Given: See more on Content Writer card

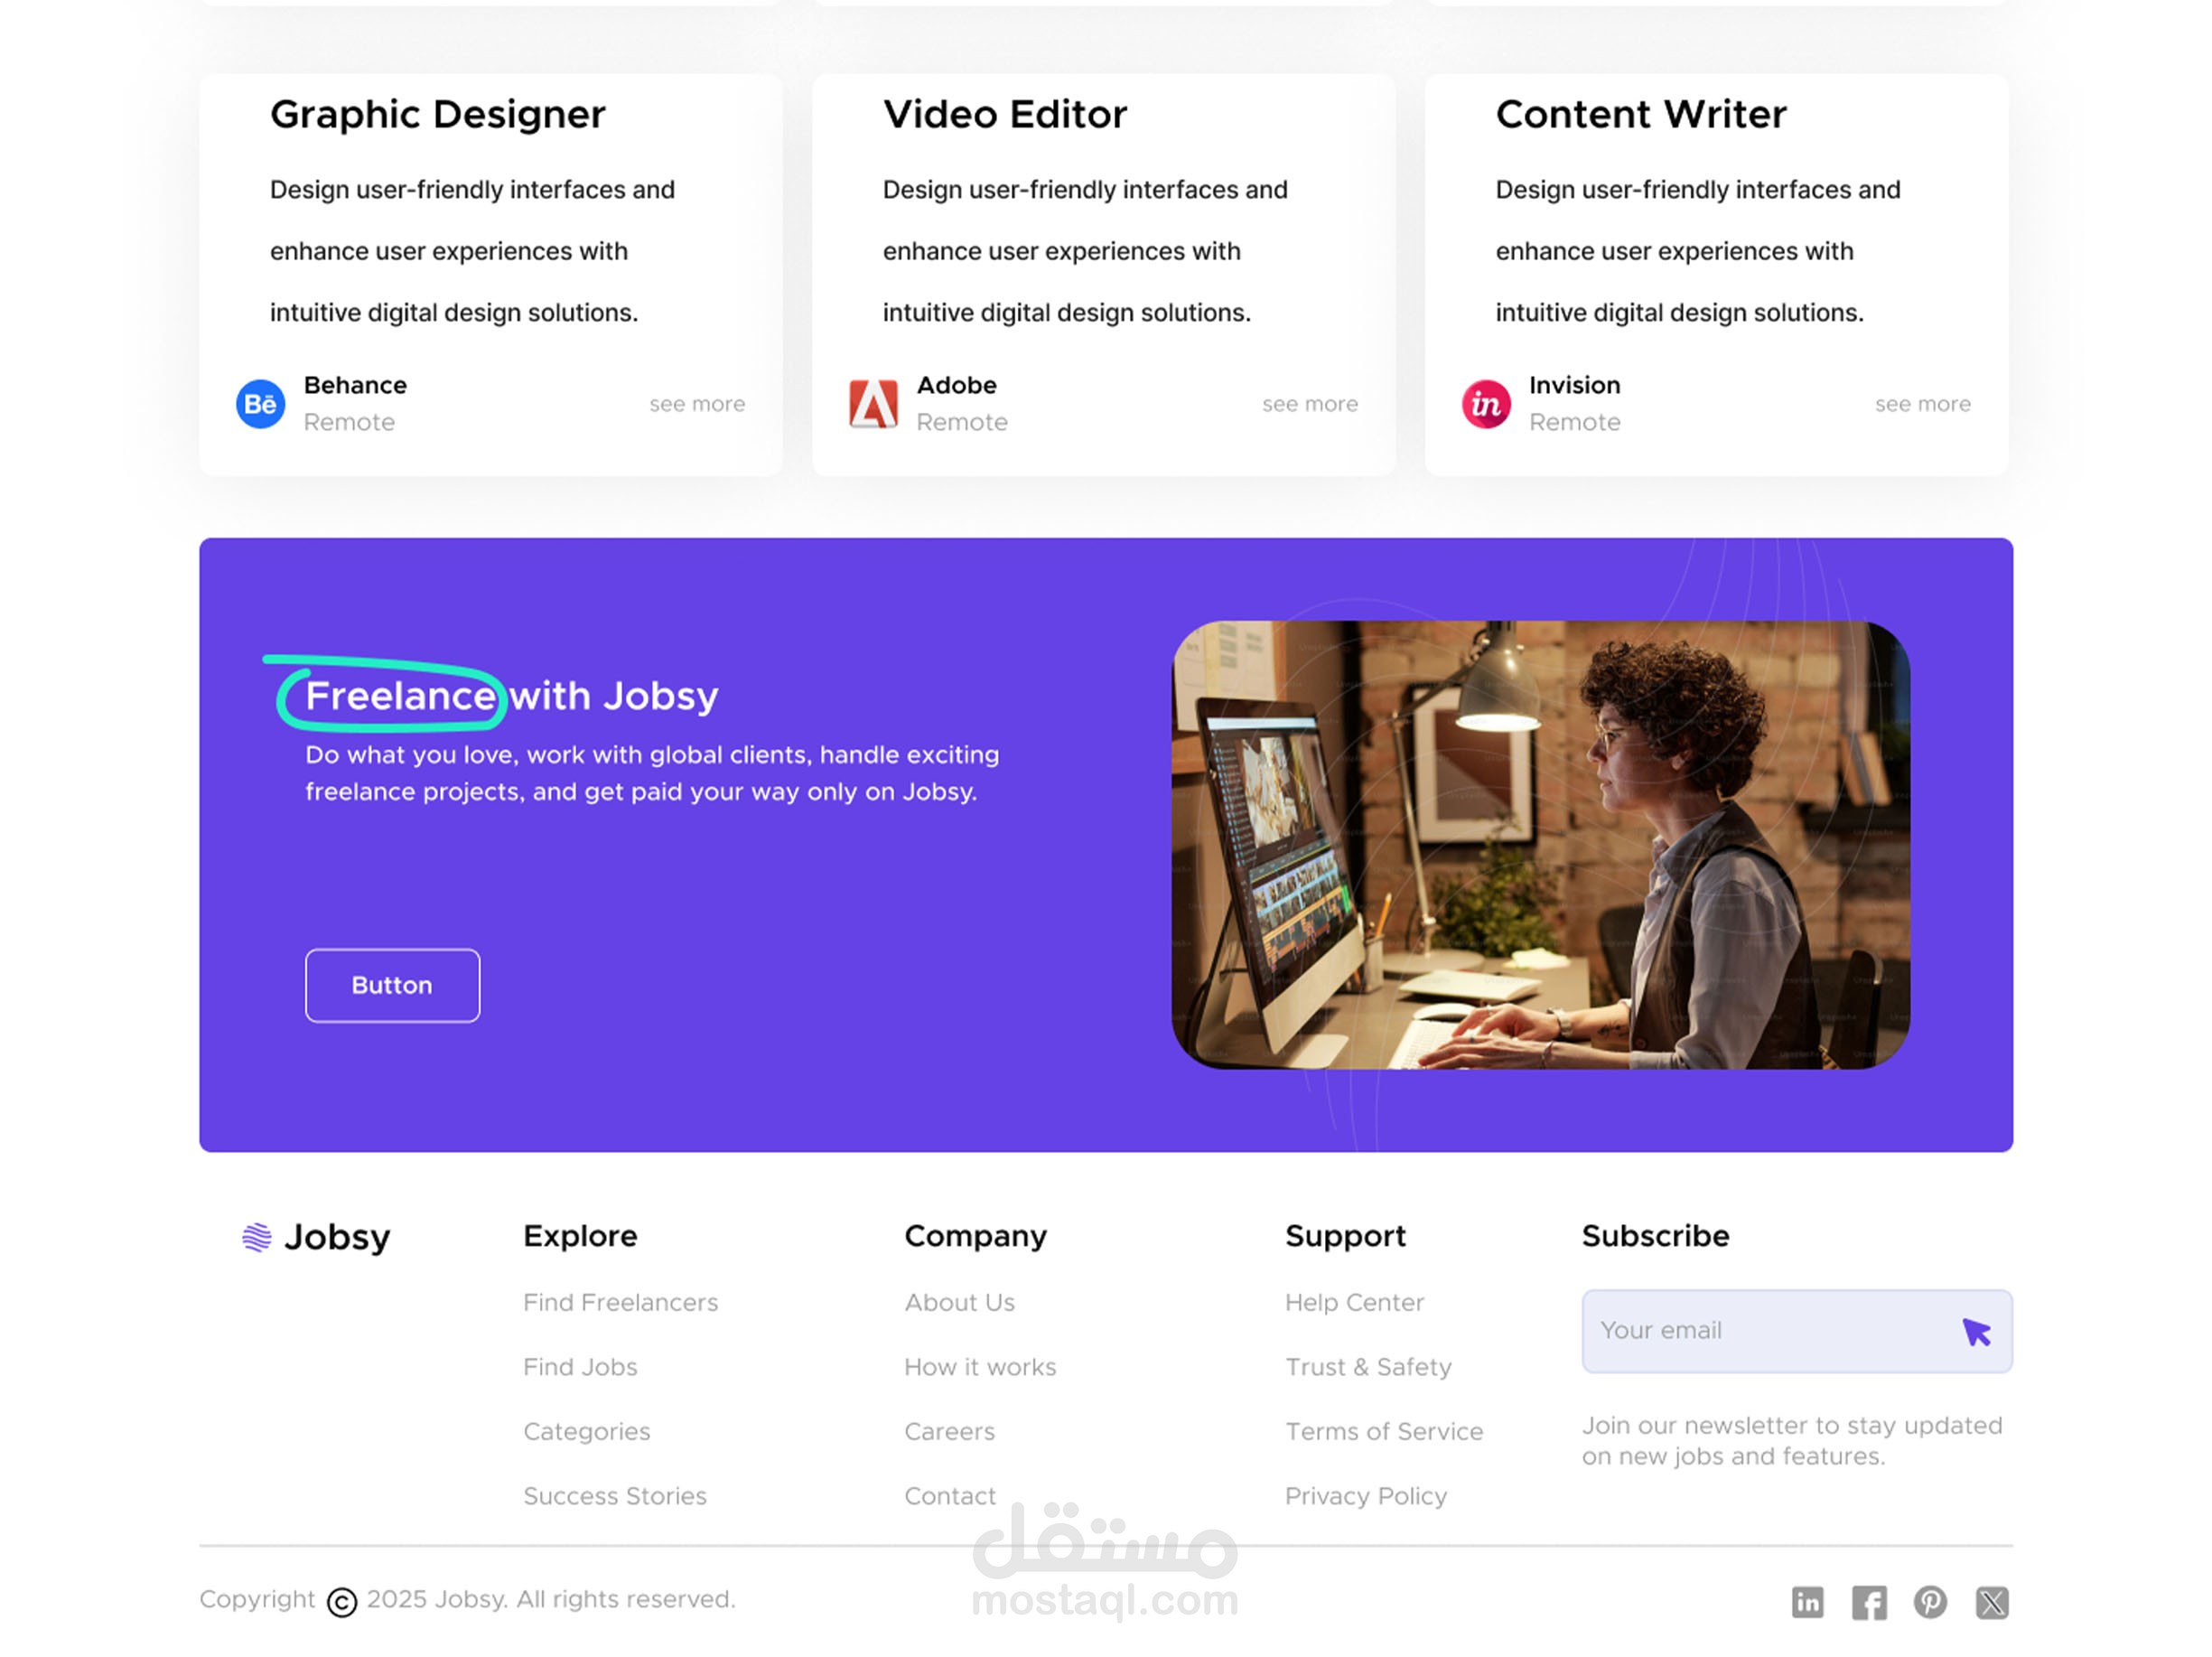Looking at the screenshot, I should (x=1922, y=404).
